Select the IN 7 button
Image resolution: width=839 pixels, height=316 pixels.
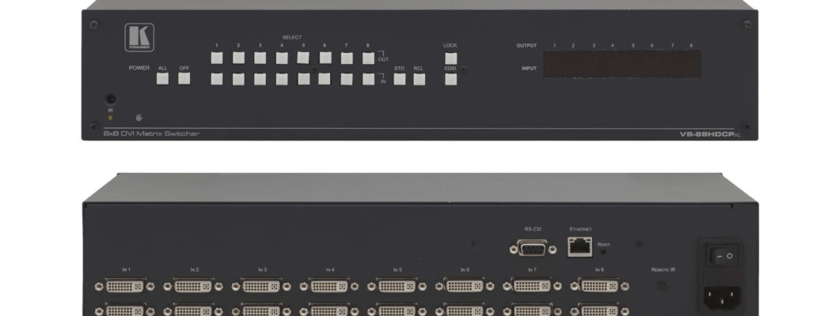pyautogui.click(x=347, y=79)
